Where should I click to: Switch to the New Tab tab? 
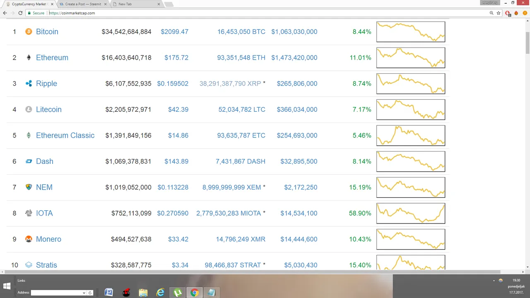(137, 4)
